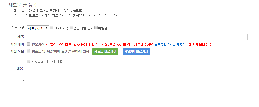Click the 제목 title input field
This screenshot has height=107, width=259.
pos(137,37)
